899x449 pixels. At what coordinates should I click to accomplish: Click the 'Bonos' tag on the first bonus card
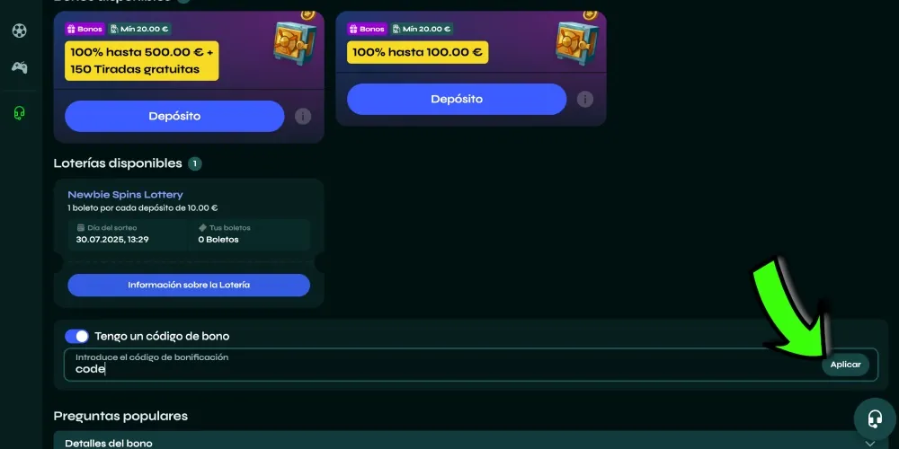coord(85,29)
